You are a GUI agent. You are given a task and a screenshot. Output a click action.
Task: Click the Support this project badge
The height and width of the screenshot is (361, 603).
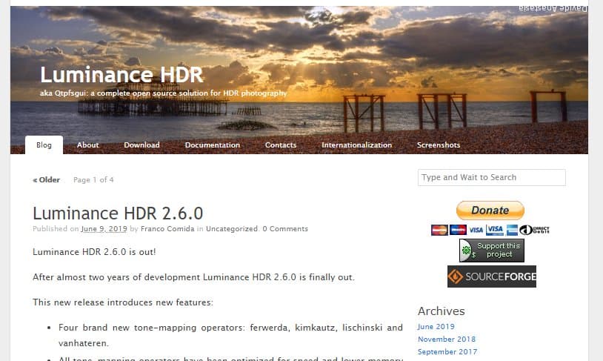491,250
